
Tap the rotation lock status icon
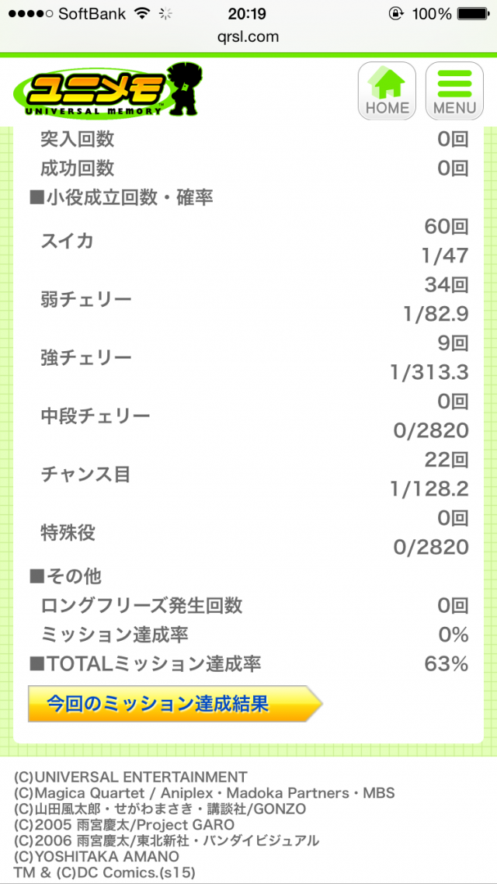click(x=398, y=14)
